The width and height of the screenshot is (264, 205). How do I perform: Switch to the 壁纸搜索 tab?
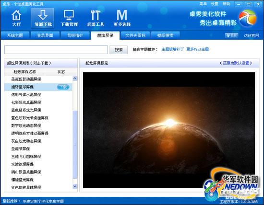coord(165,35)
